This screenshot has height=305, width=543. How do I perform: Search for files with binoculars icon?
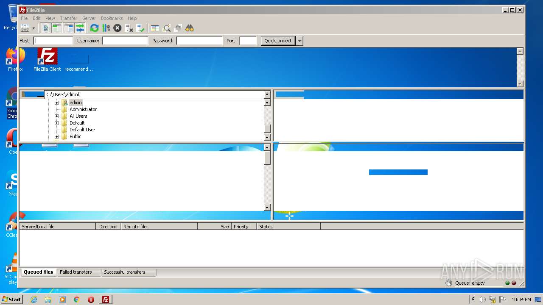190,28
